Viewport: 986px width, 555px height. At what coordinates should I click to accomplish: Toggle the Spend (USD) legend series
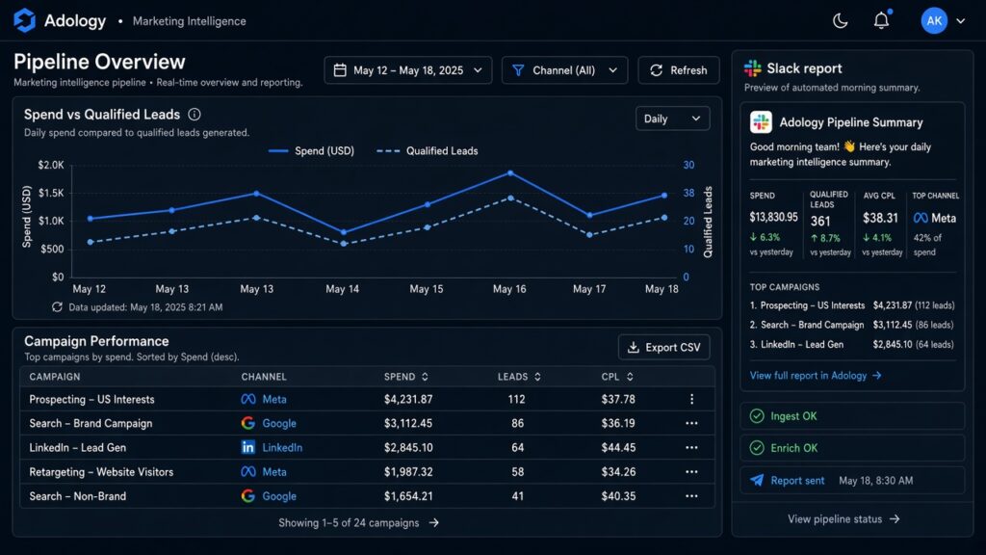click(x=311, y=151)
